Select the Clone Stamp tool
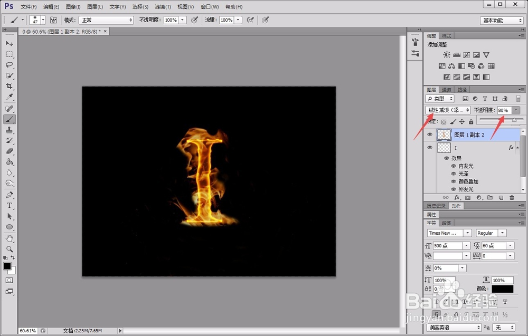This screenshot has height=336, width=528. (10, 130)
